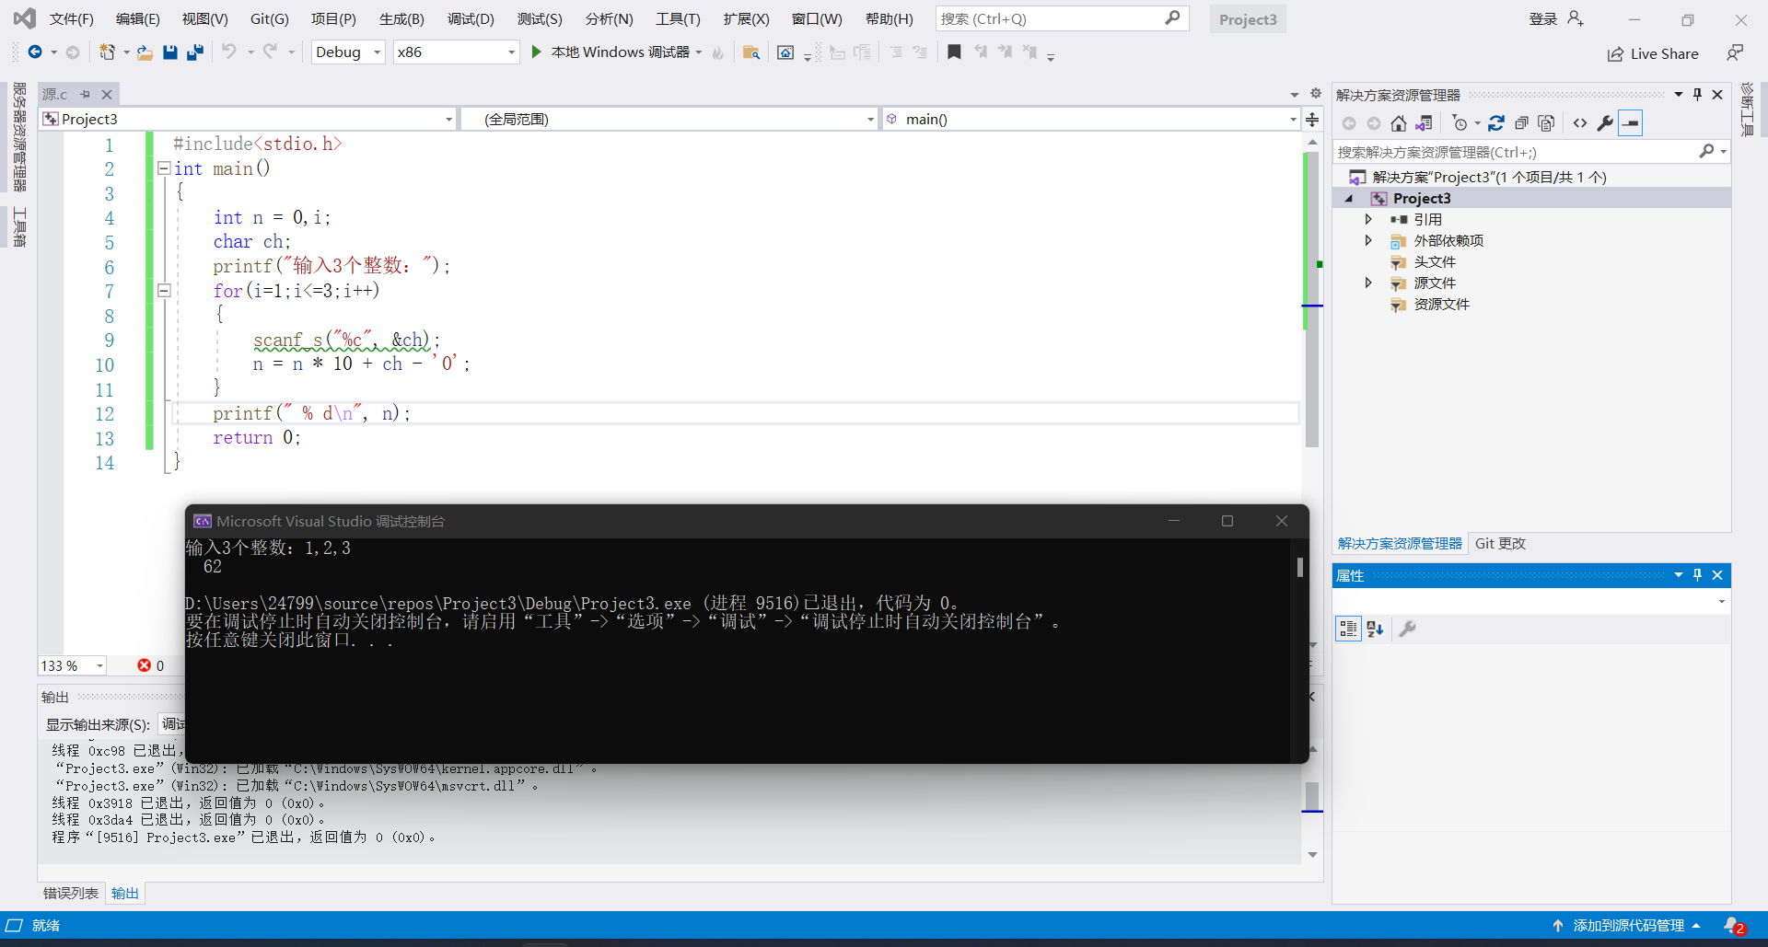Open properties via the wrench icon
This screenshot has height=947, width=1768.
pyautogui.click(x=1605, y=123)
